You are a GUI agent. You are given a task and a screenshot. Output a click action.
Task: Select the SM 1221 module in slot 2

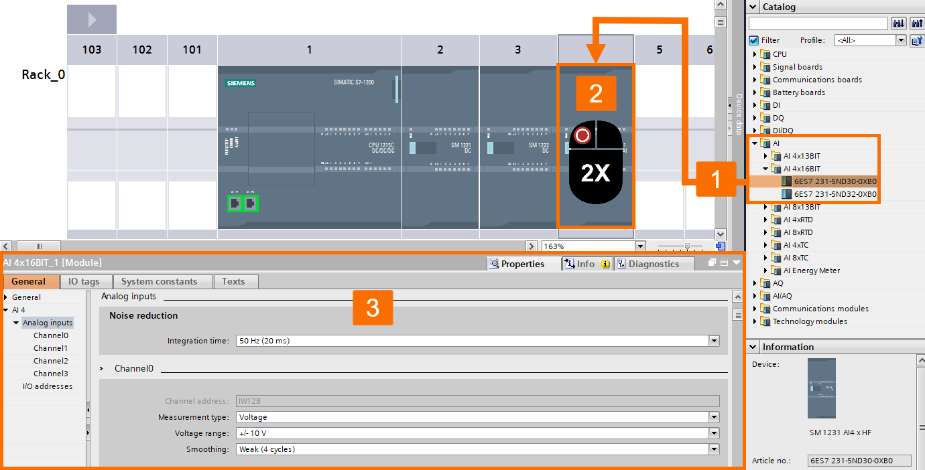[440, 147]
